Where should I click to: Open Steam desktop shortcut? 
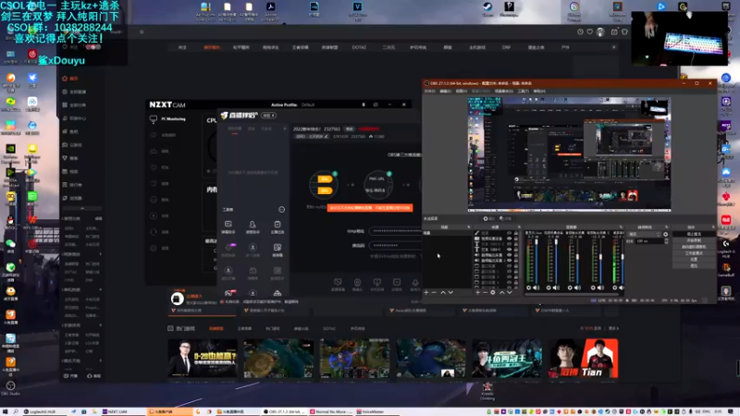pyautogui.click(x=487, y=9)
